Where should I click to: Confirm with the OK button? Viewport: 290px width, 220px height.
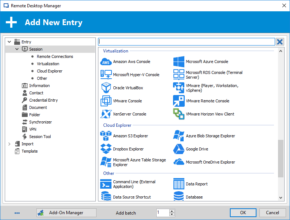[x=243, y=213]
